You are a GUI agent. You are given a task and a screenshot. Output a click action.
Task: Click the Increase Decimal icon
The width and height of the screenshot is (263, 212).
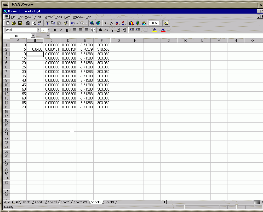tap(118, 30)
